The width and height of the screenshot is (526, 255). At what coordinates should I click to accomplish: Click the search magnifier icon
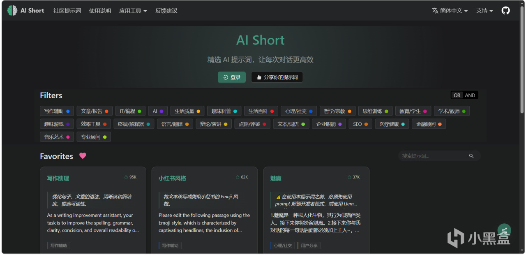(x=471, y=156)
